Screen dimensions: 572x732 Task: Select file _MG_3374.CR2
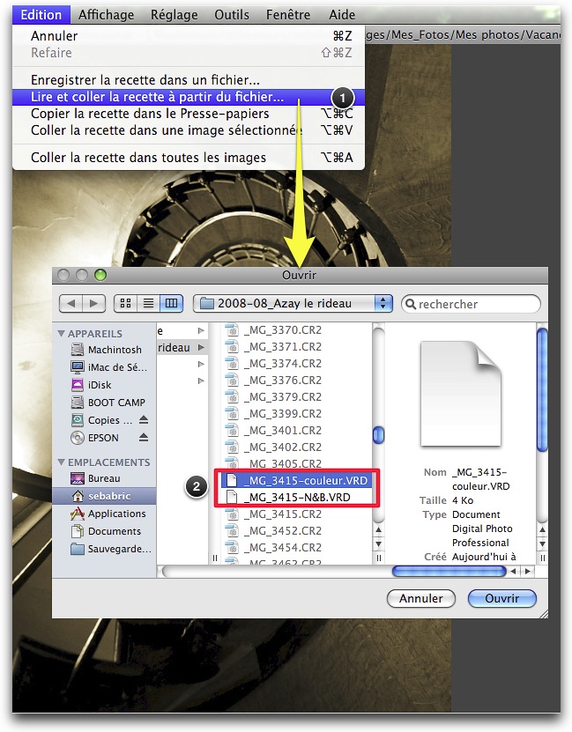296,364
